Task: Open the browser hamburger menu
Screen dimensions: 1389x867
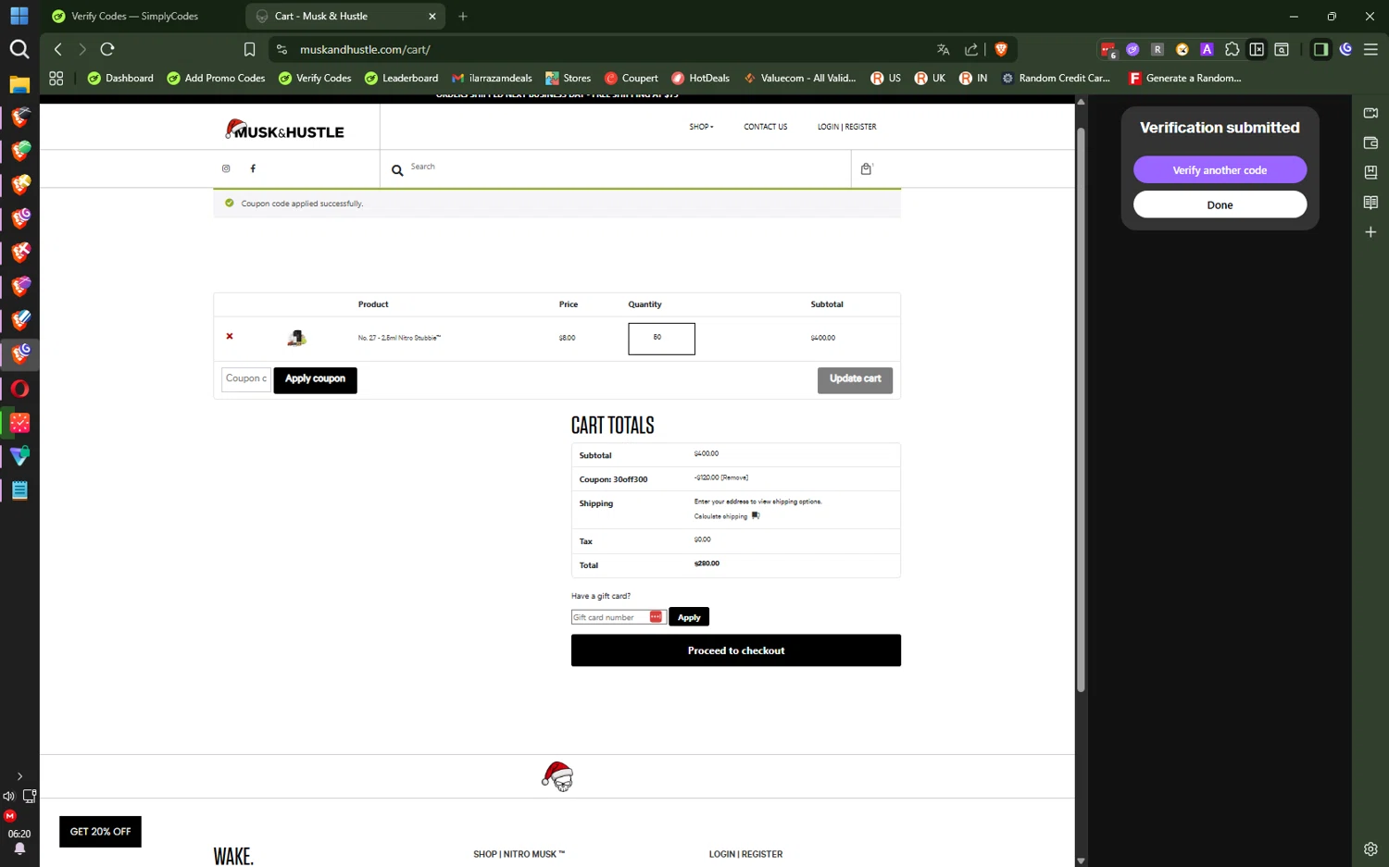Action: [1370, 50]
